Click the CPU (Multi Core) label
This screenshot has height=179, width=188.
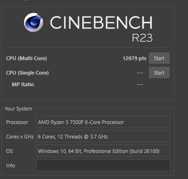(x=26, y=58)
